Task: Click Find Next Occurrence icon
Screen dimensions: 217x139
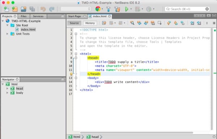Action: 146,23
